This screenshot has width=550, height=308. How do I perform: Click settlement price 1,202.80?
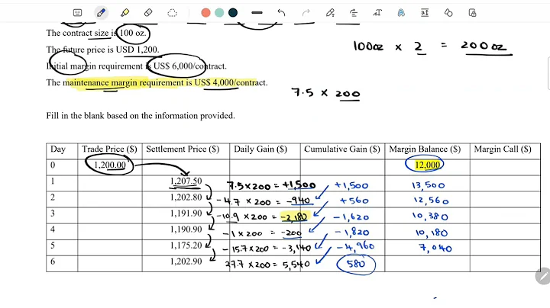point(186,197)
